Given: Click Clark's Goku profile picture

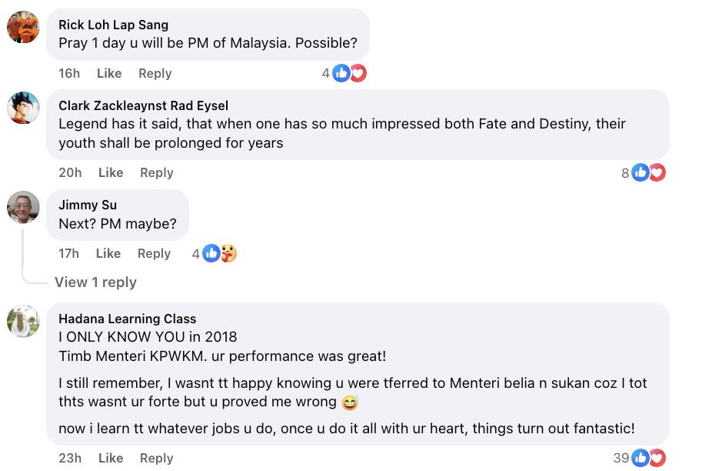Looking at the screenshot, I should point(23,109).
